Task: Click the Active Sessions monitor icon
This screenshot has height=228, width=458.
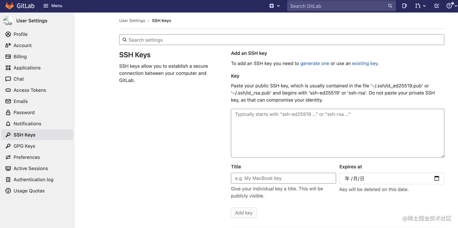Action: 8,169
